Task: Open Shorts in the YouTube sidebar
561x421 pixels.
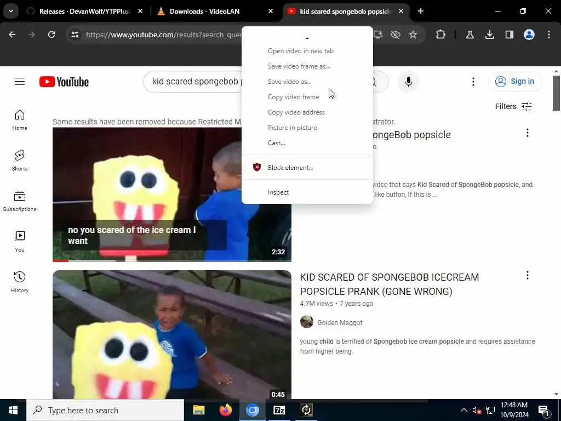Action: (x=20, y=161)
